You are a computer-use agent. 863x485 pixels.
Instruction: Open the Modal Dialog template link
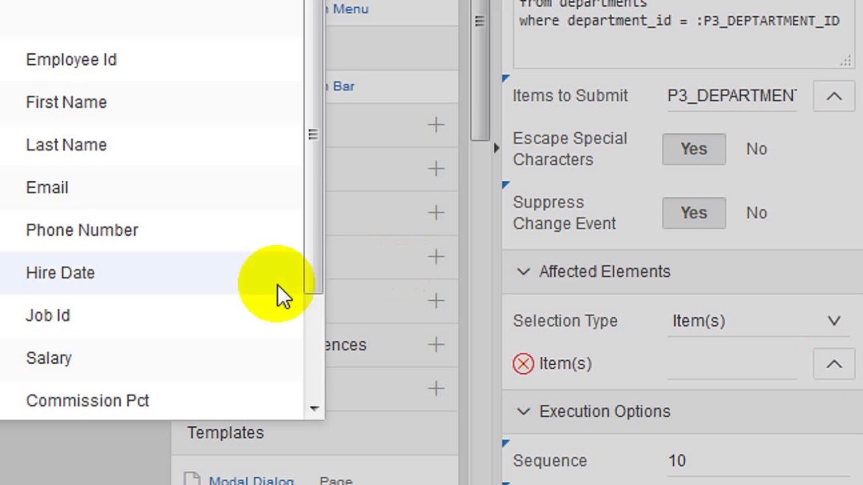(251, 481)
